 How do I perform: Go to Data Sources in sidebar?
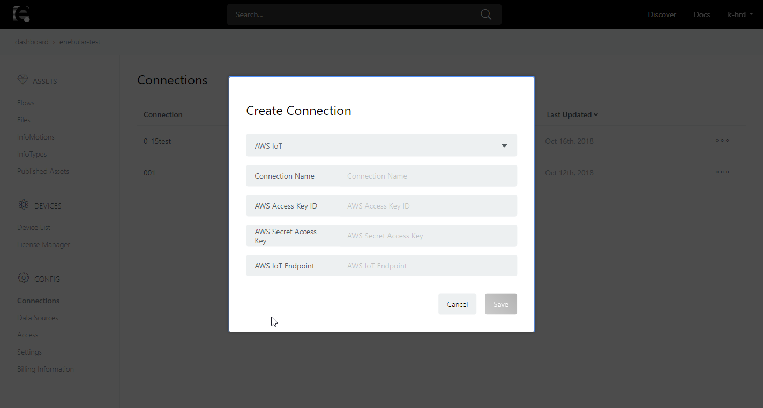click(38, 318)
